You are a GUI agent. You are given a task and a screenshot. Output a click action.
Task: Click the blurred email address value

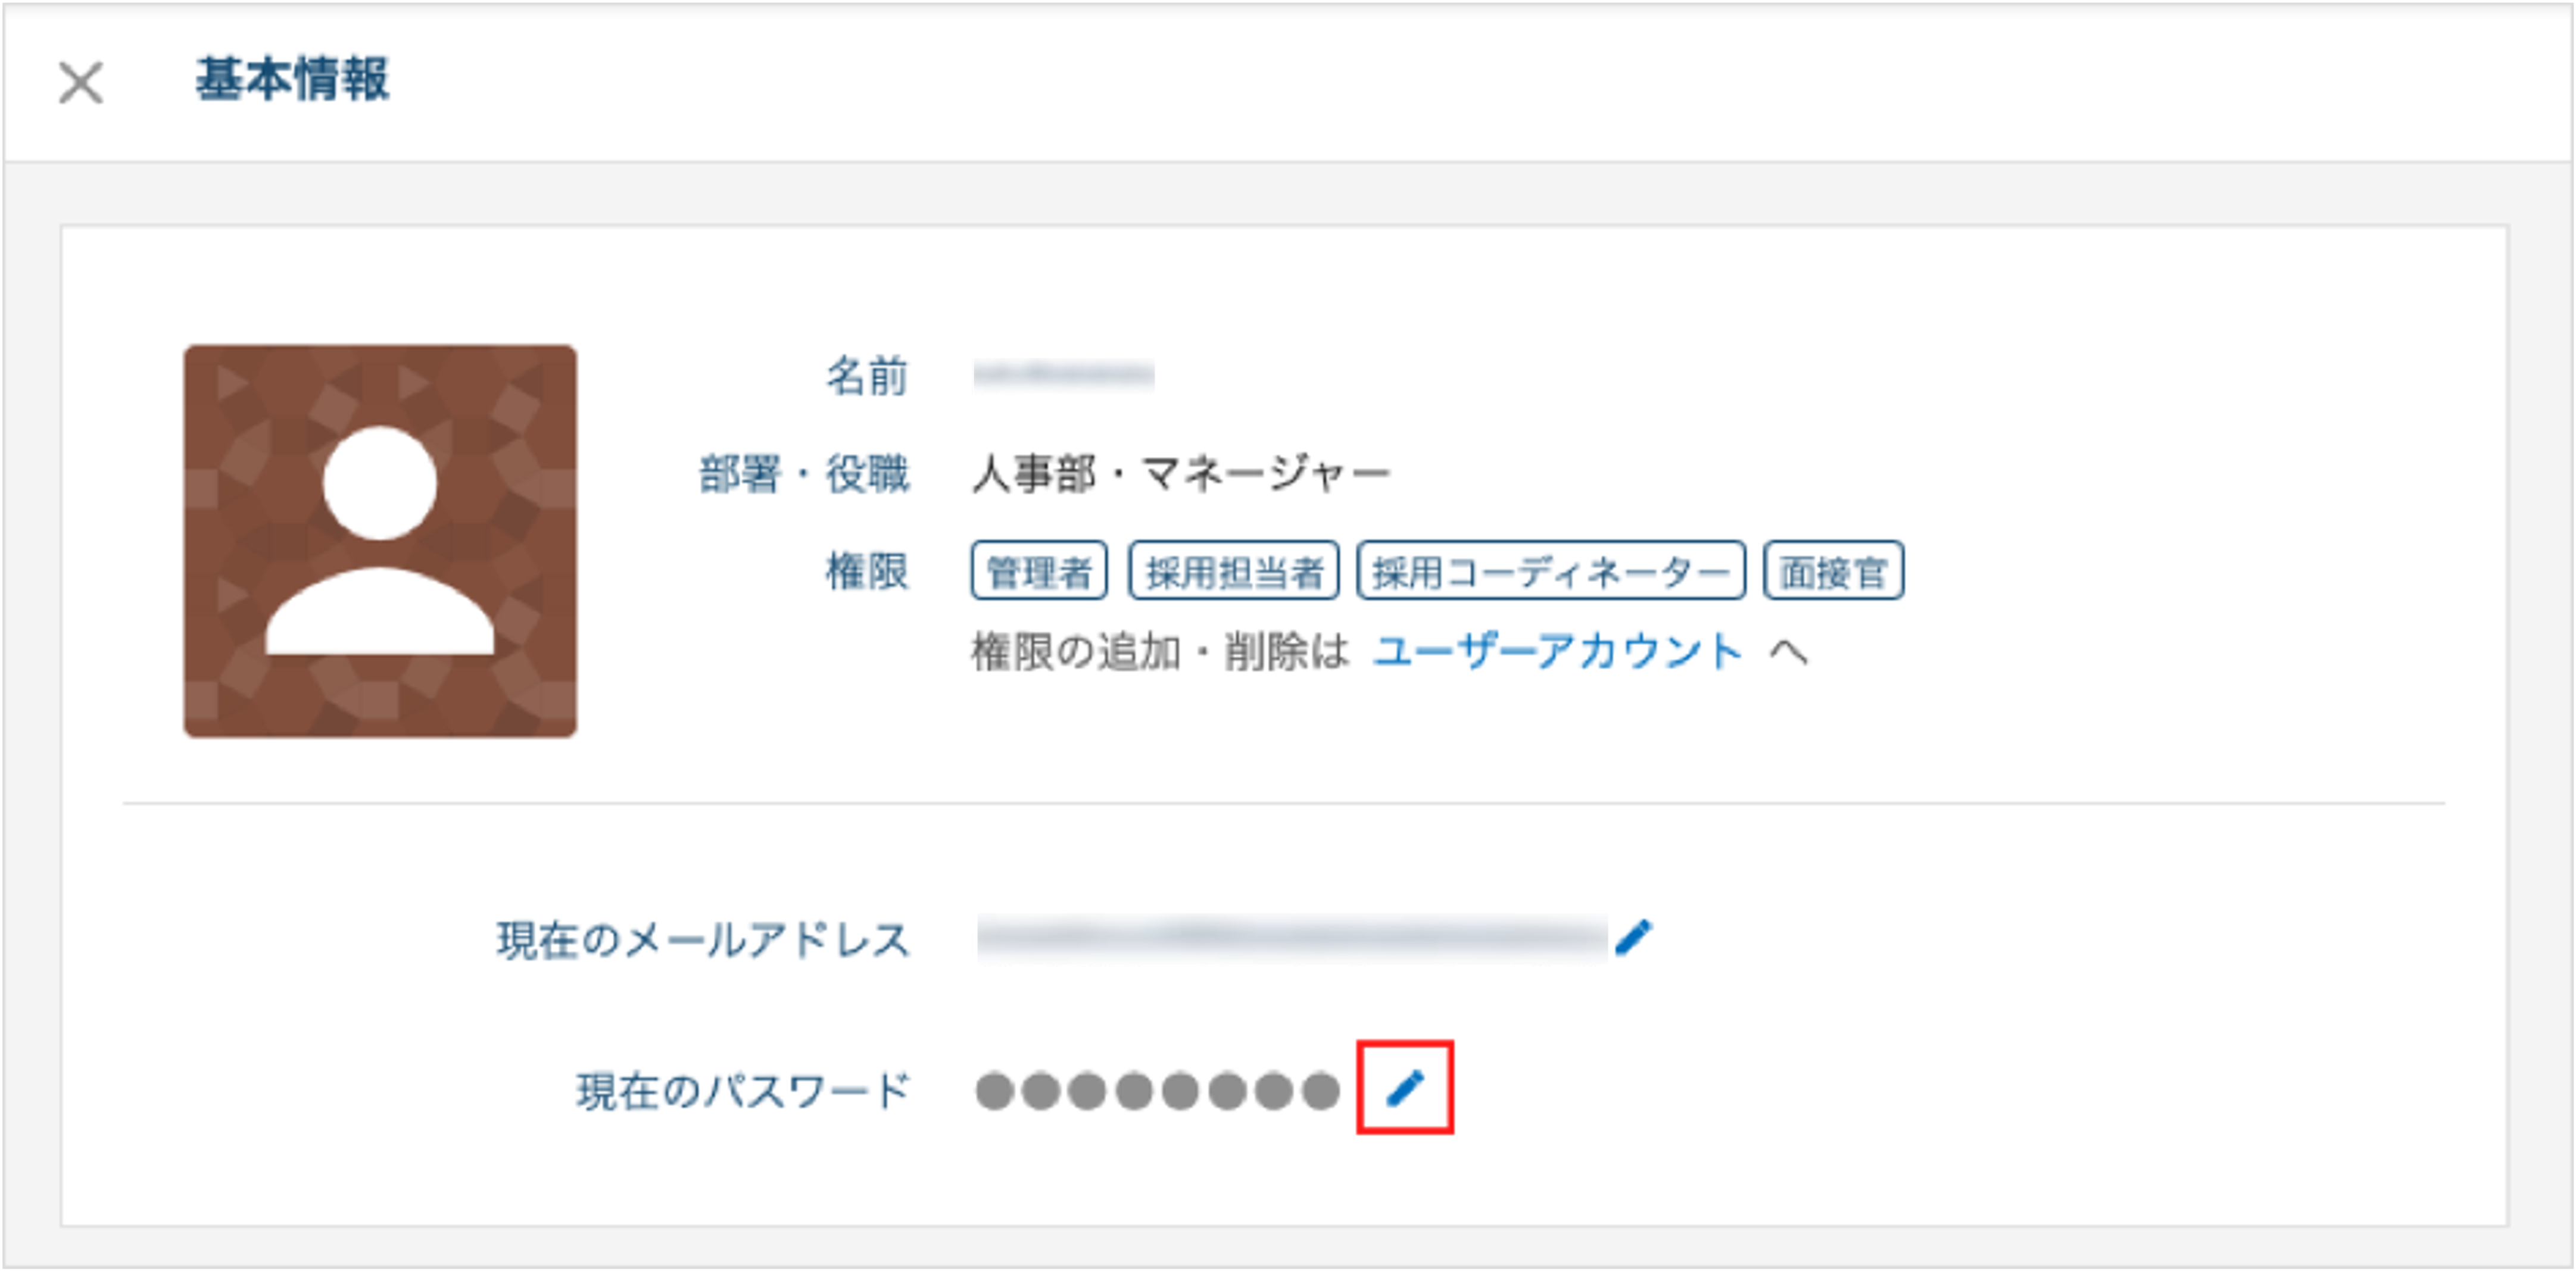(1292, 938)
